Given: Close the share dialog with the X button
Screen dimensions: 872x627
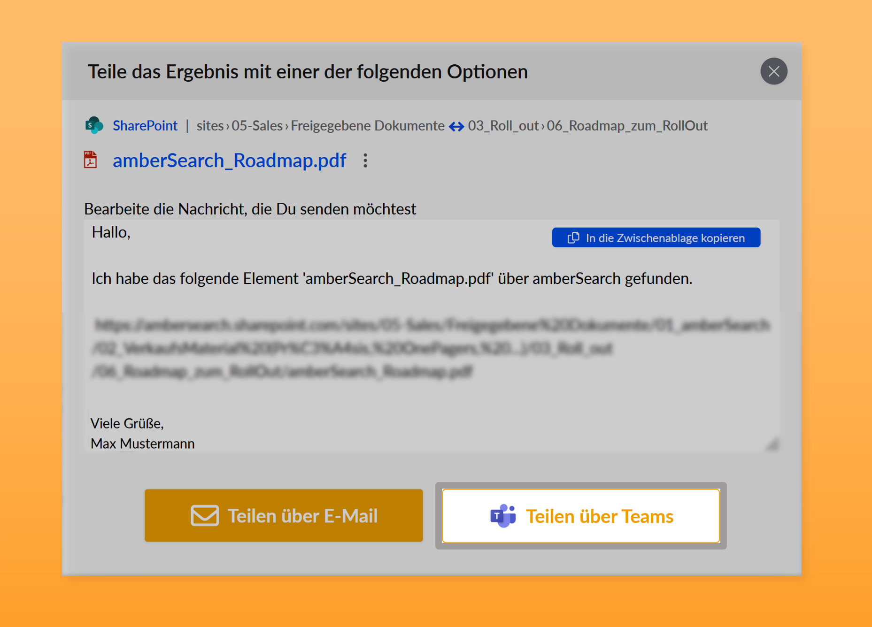Looking at the screenshot, I should (773, 71).
